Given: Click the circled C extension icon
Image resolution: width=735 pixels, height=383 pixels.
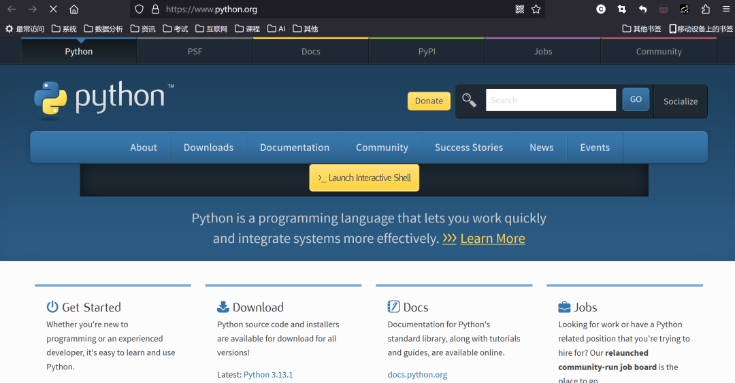Looking at the screenshot, I should click(601, 9).
